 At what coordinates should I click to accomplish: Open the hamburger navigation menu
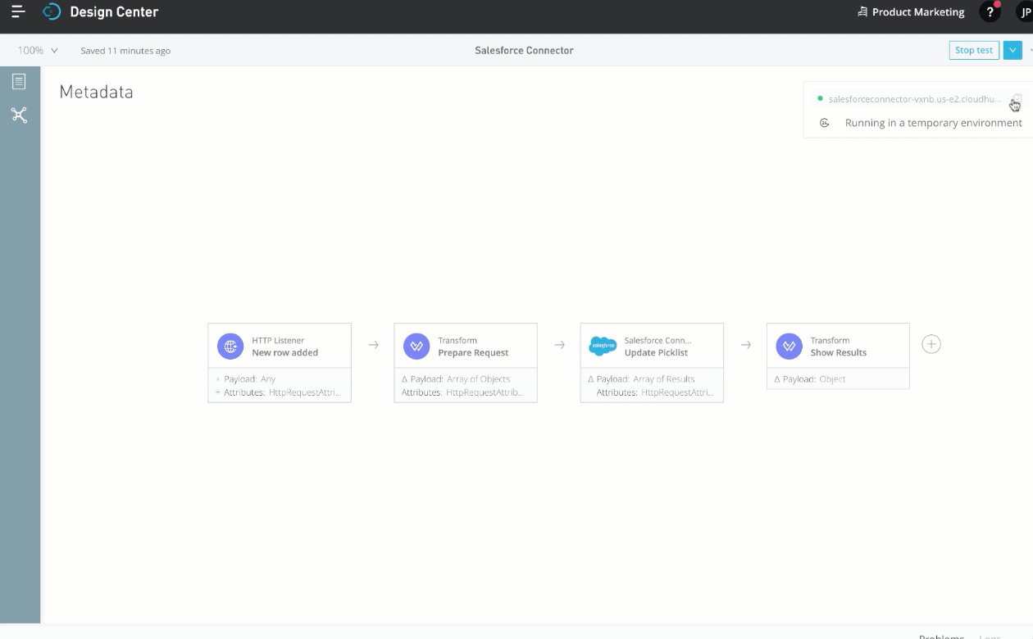coord(18,11)
